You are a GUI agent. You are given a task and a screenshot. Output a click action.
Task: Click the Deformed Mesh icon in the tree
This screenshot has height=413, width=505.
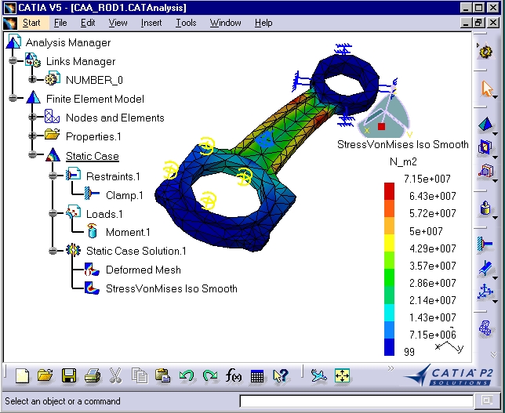click(x=92, y=270)
